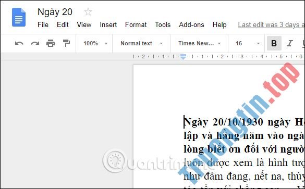This screenshot has width=305, height=189.
Task: Click the bold text Ngày 20/10/1930
Action: click(x=224, y=122)
